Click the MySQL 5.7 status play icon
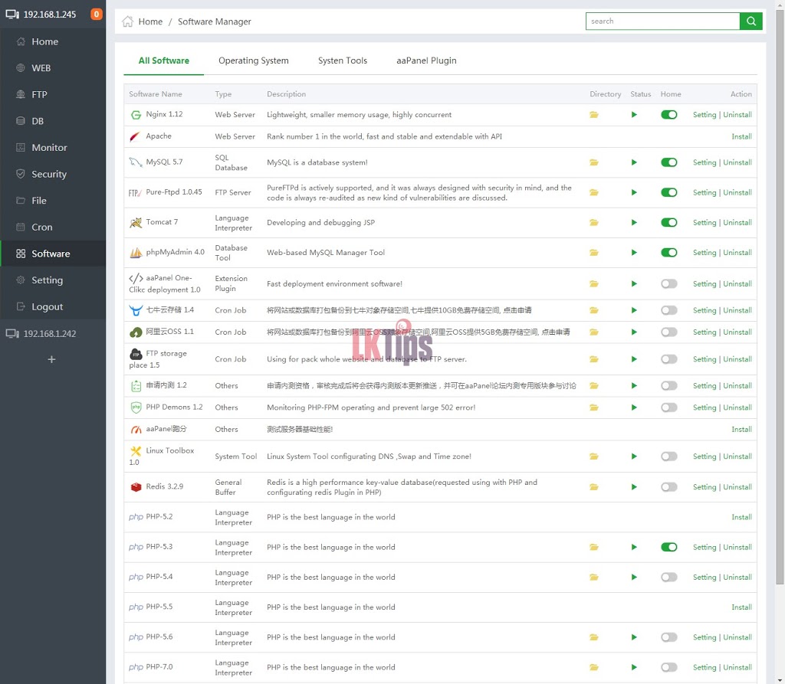785x684 pixels. click(634, 162)
